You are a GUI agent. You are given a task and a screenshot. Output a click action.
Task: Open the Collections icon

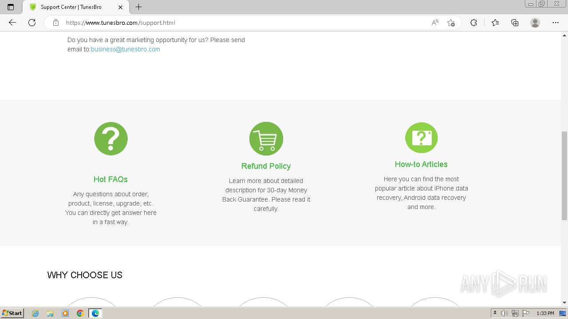click(x=515, y=23)
